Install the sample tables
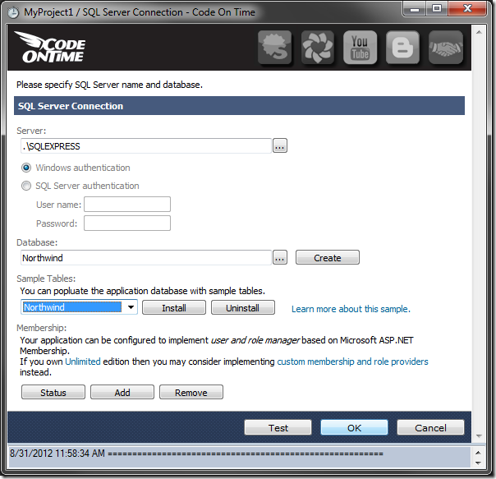Image resolution: width=496 pixels, height=479 pixels. (x=174, y=307)
